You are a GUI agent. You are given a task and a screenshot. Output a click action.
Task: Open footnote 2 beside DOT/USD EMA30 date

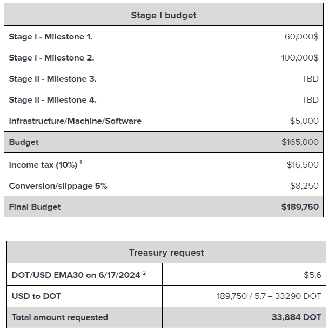144,273
